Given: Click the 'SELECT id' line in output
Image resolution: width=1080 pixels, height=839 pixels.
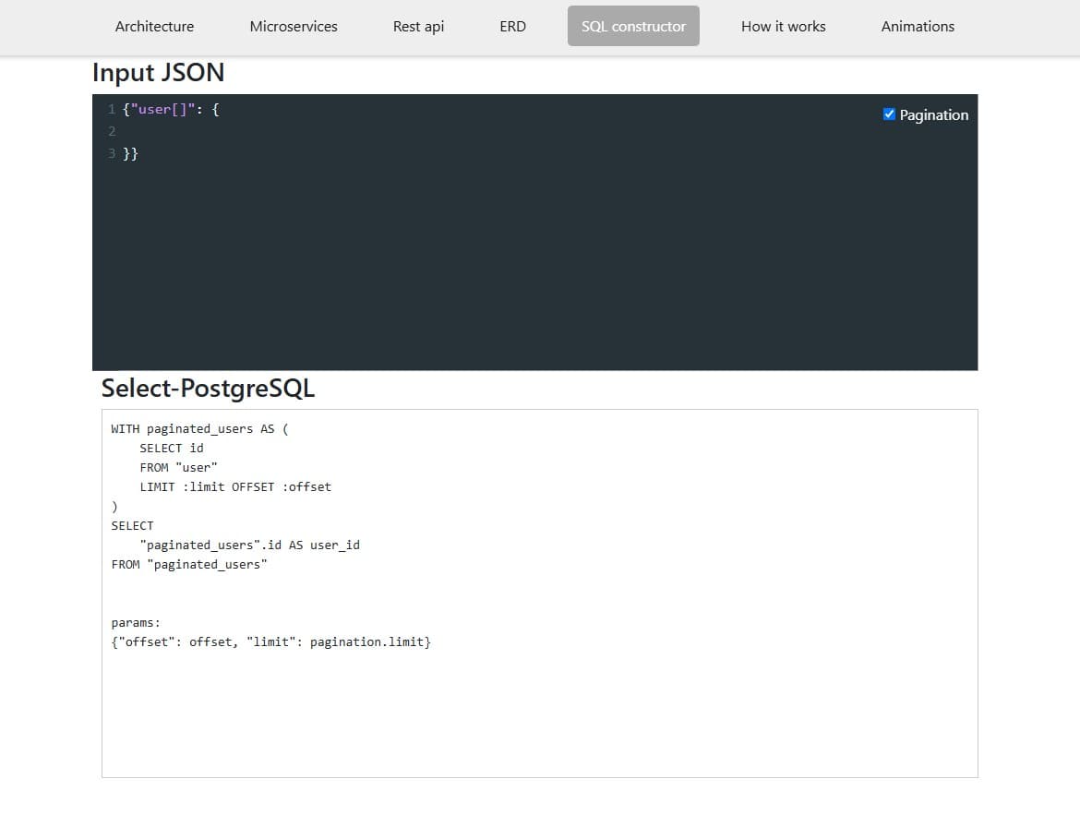Looking at the screenshot, I should (x=172, y=448).
